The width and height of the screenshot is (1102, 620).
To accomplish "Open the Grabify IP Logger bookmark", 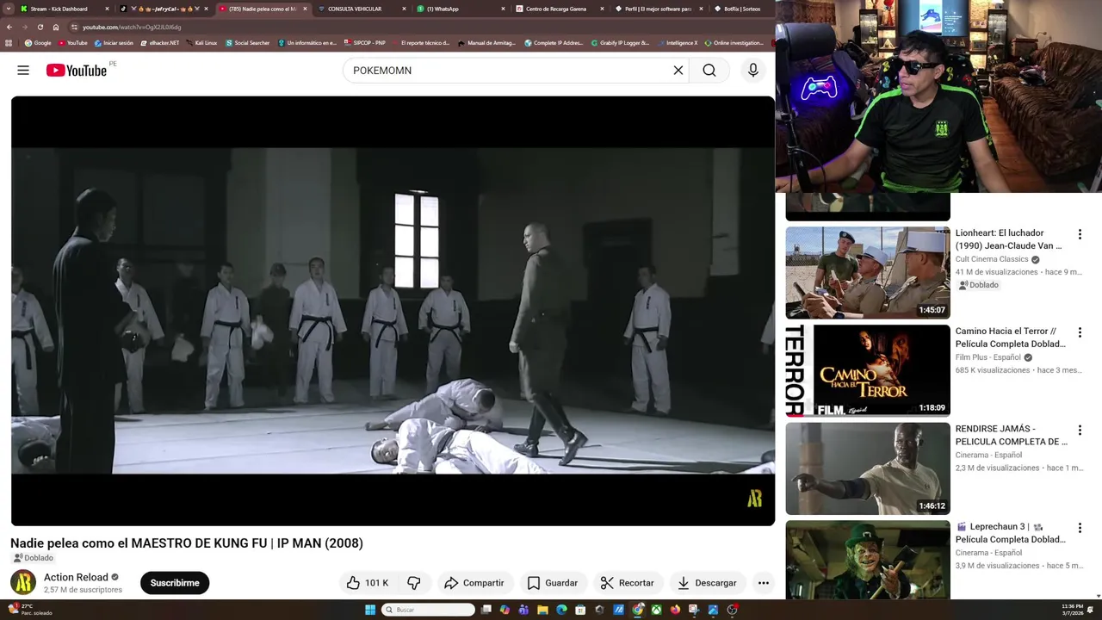I will point(620,43).
